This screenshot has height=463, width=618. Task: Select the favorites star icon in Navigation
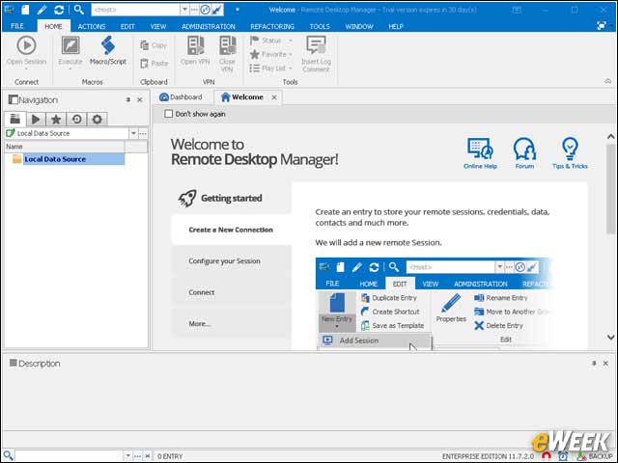click(x=56, y=119)
